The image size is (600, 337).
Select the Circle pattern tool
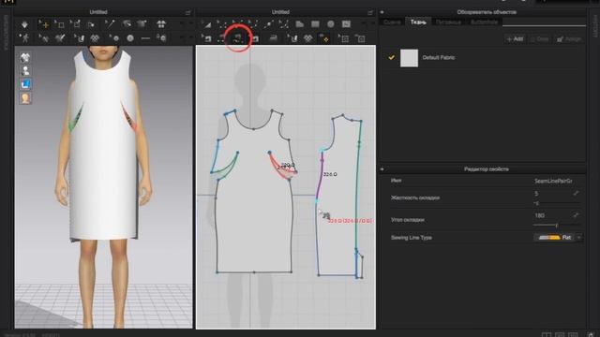tap(331, 24)
